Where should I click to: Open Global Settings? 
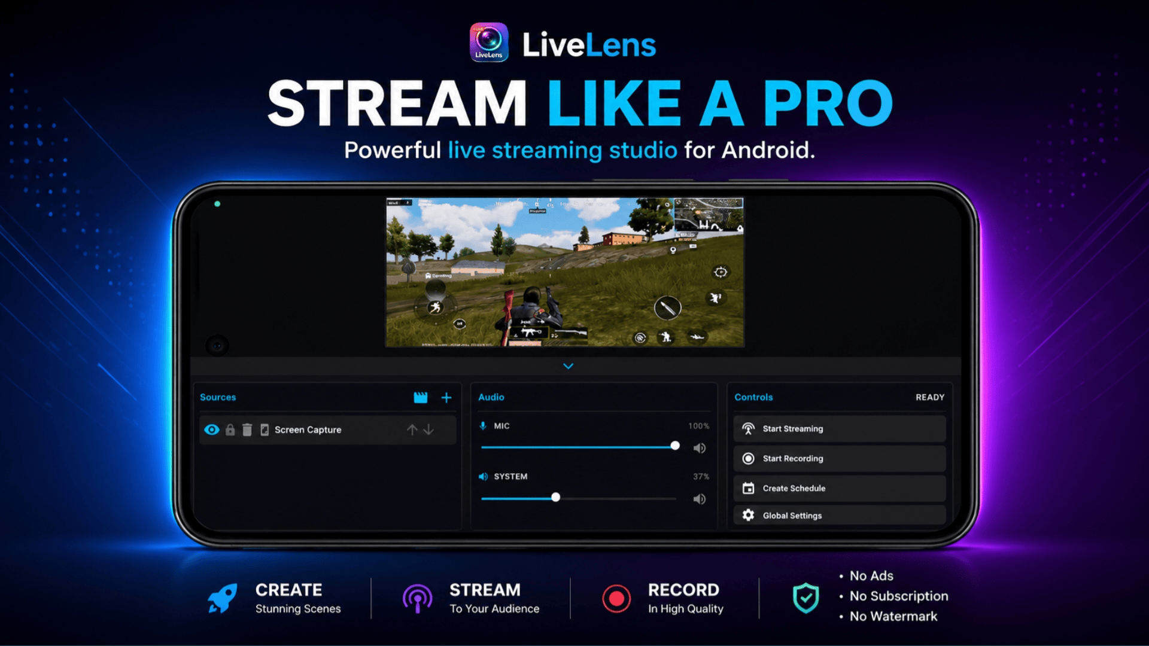[x=840, y=515]
